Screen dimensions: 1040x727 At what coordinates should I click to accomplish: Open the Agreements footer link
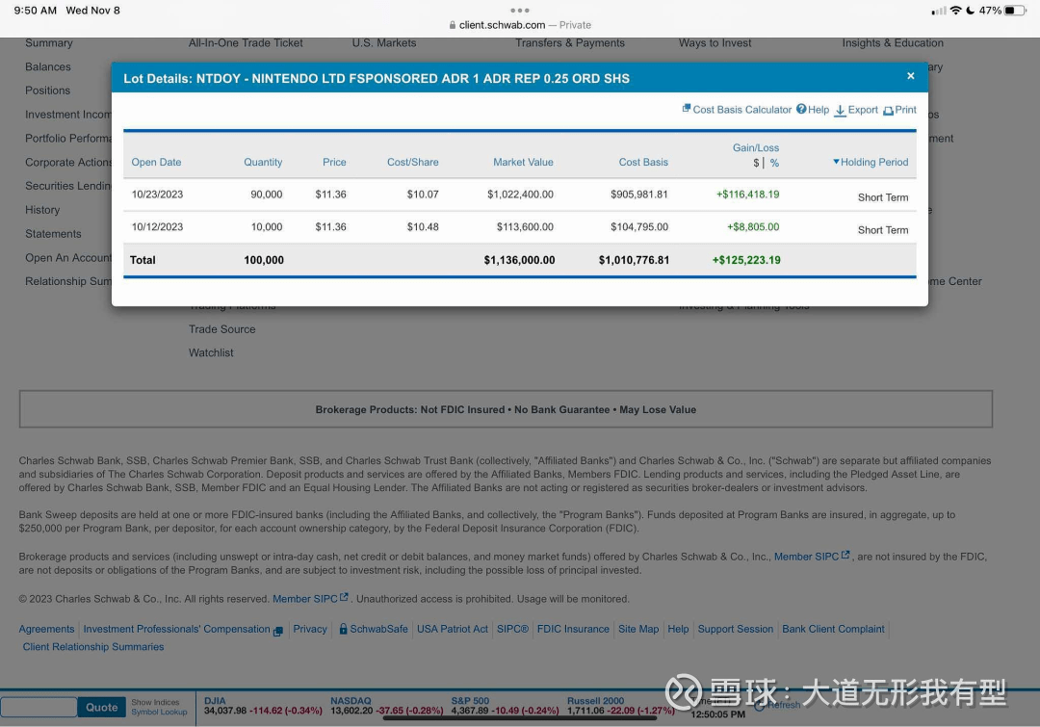(x=46, y=629)
